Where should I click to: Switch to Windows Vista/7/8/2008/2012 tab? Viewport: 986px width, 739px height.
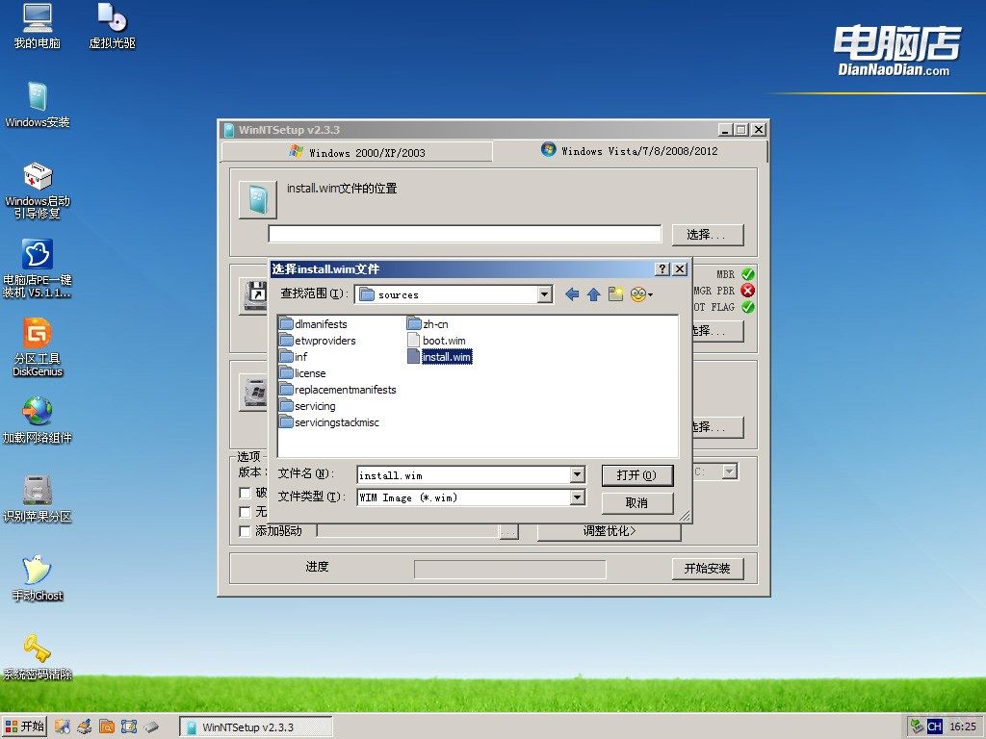tap(630, 151)
